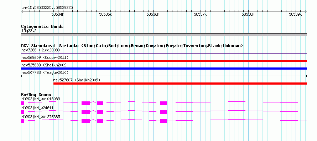Image resolution: width=317 pixels, height=141 pixels.
Task: Select the blue nsv525689 gain bar
Action: (164, 69)
